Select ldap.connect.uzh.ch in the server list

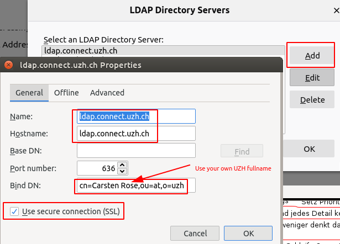point(163,51)
